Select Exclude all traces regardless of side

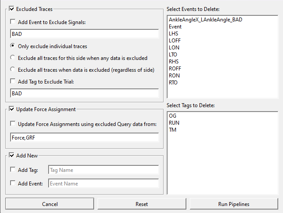pos(12,70)
